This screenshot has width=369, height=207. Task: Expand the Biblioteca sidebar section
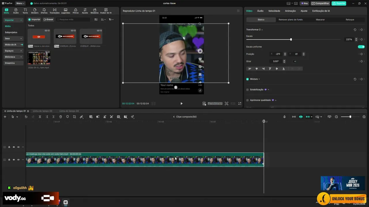21,57
